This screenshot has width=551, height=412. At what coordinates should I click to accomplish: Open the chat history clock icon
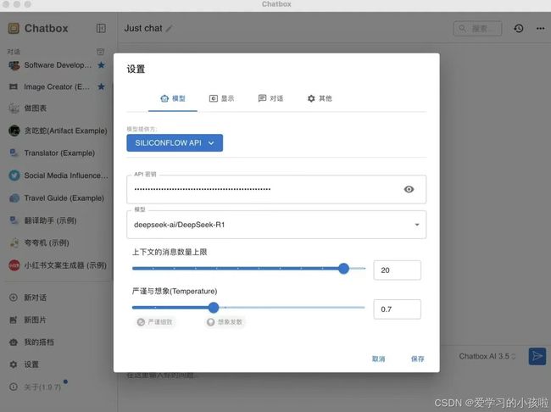click(518, 29)
